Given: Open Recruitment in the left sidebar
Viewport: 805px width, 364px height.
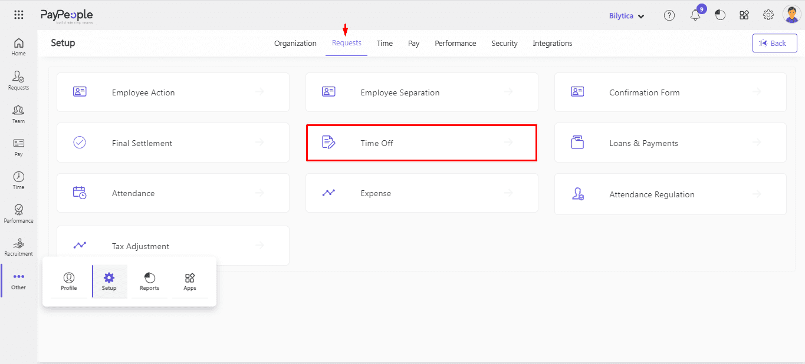Looking at the screenshot, I should [19, 248].
